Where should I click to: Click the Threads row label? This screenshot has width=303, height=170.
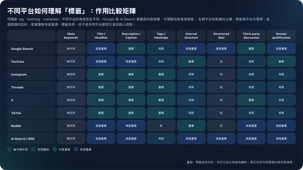tap(31, 87)
